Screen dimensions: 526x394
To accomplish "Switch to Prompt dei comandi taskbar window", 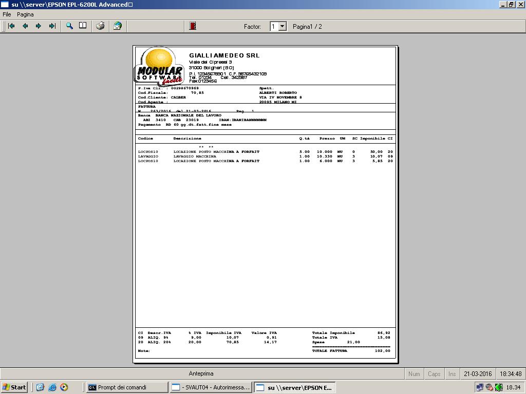I will 127,387.
